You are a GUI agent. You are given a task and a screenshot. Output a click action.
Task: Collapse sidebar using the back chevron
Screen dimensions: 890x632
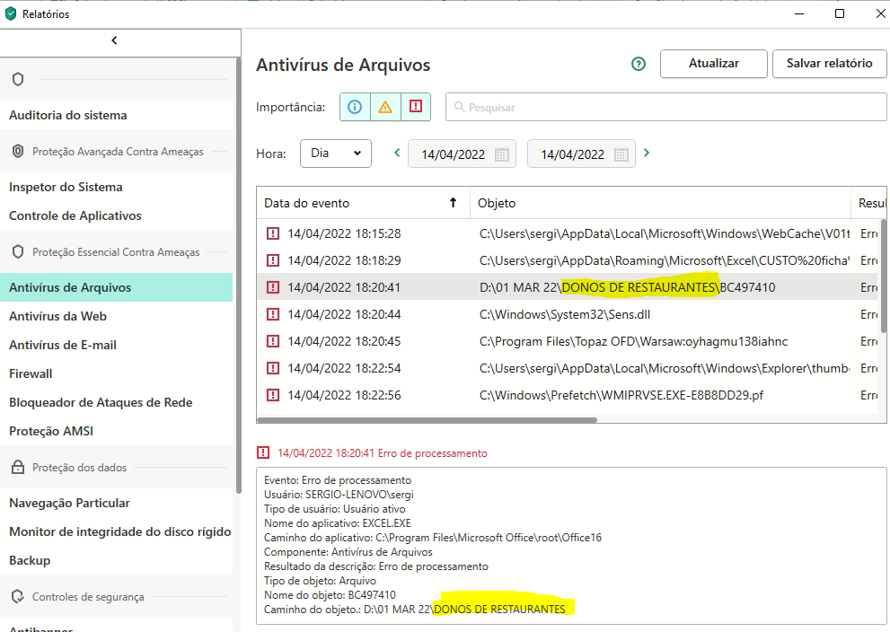[x=114, y=40]
